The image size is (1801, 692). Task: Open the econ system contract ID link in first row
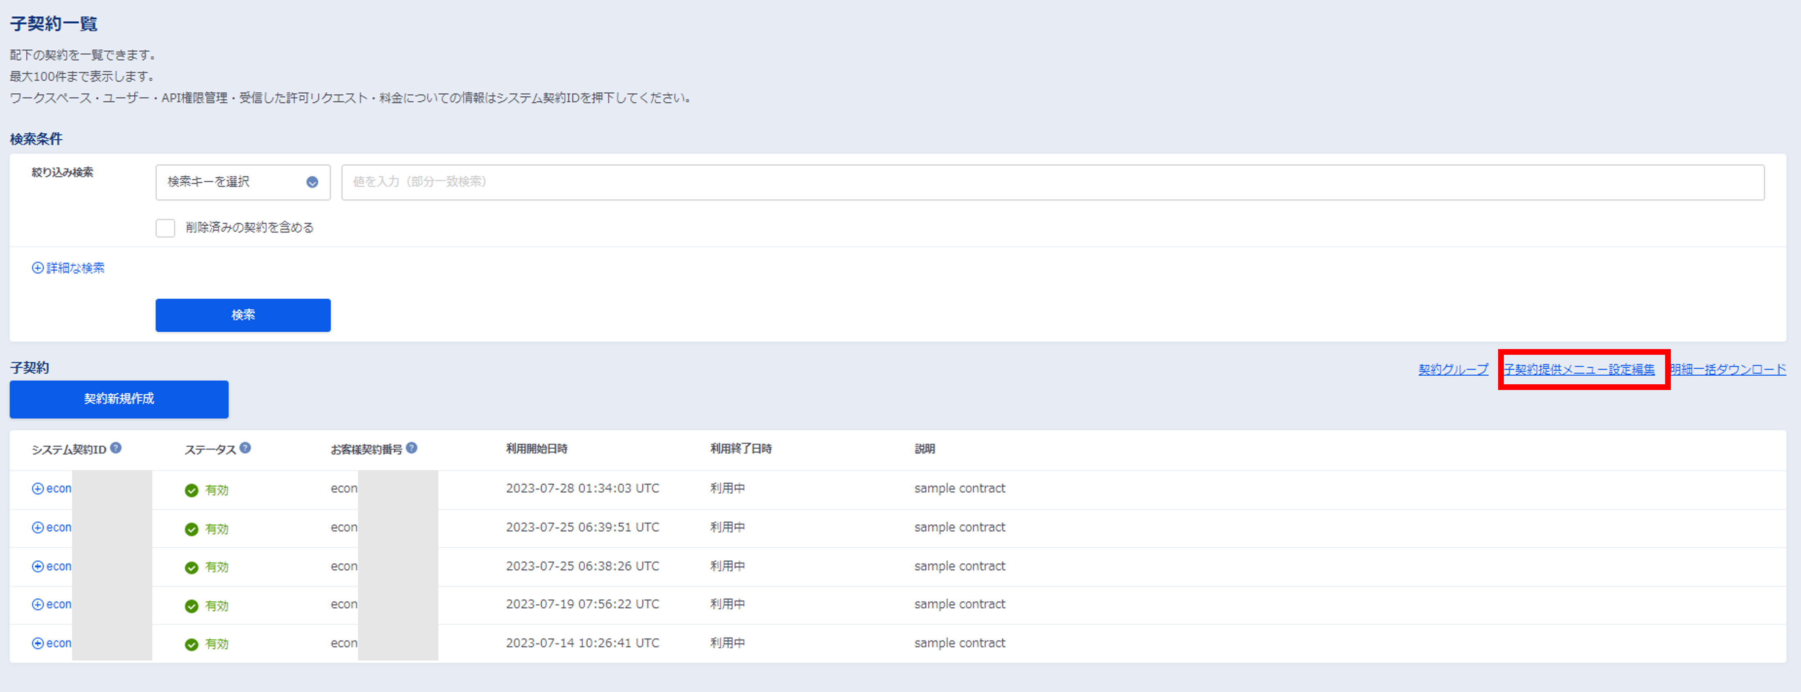59,489
